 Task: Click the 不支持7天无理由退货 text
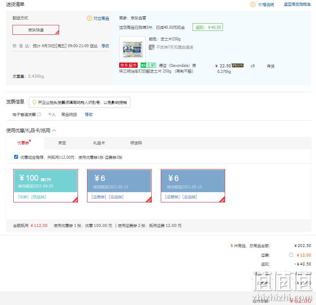click(175, 47)
